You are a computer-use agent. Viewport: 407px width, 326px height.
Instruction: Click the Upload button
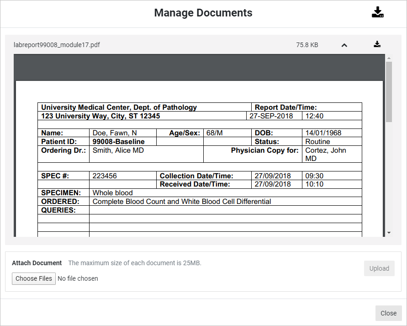tap(379, 268)
